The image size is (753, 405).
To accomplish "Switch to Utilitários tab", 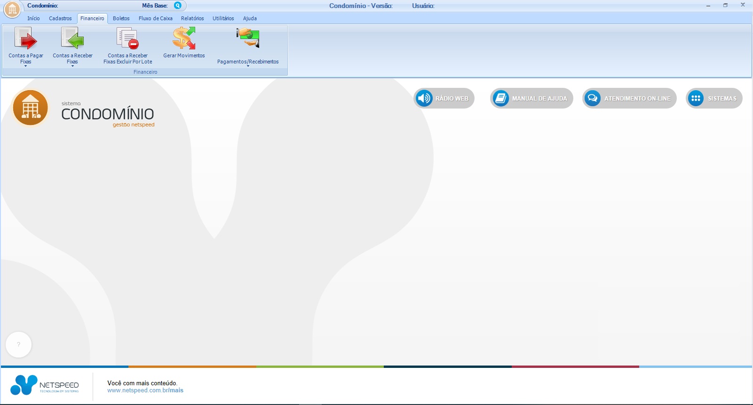I will (x=223, y=18).
